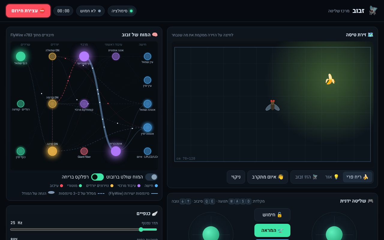Click the אונה אופטית optic lobe node
The width and height of the screenshot is (384, 240).
coord(116,56)
